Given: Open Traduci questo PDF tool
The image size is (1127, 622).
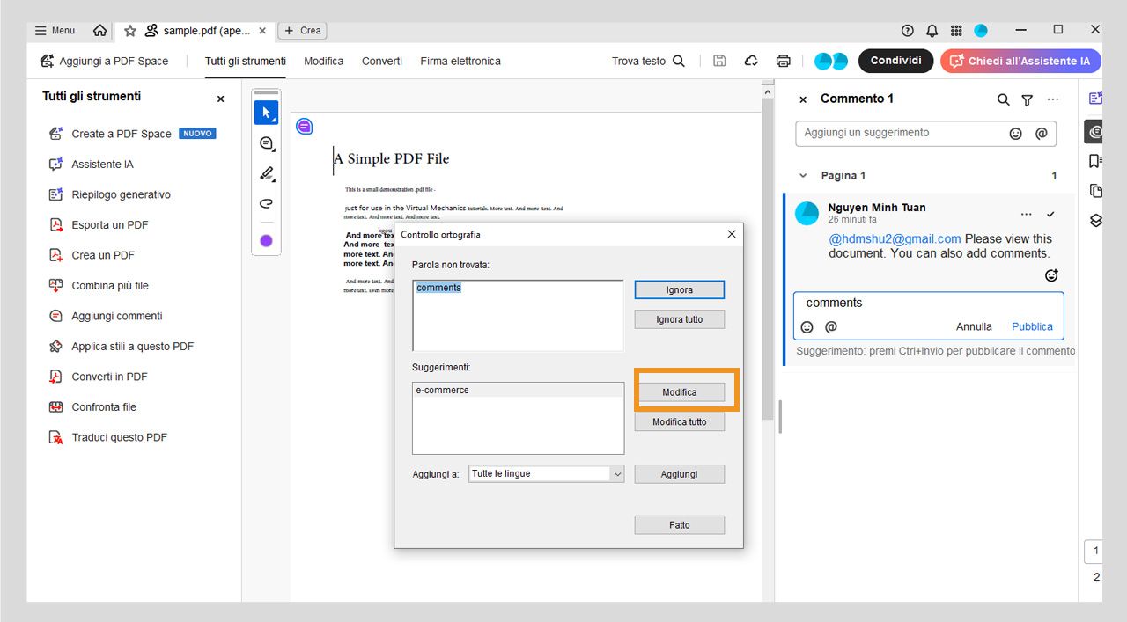Looking at the screenshot, I should 107,437.
